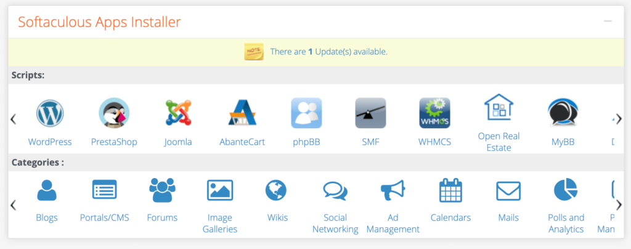
Task: Click the "Categories :" section heading
Action: click(x=38, y=163)
